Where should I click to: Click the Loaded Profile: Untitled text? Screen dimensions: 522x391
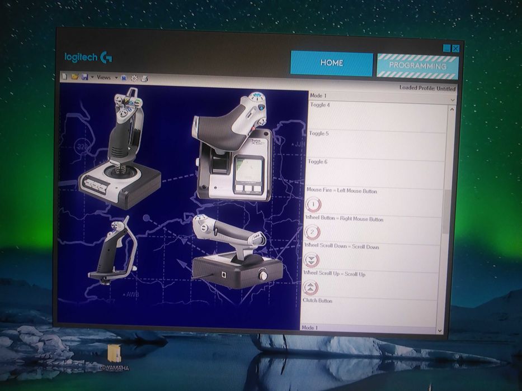427,88
